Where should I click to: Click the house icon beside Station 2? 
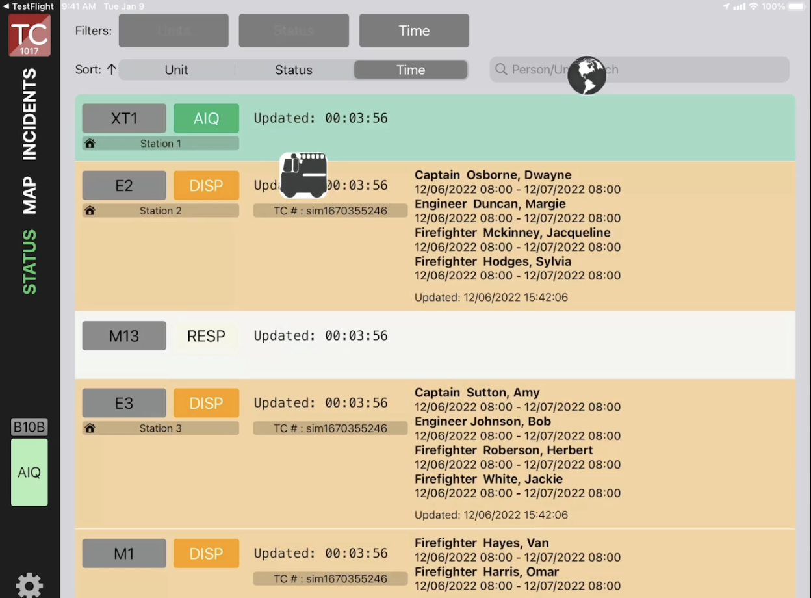tap(90, 211)
